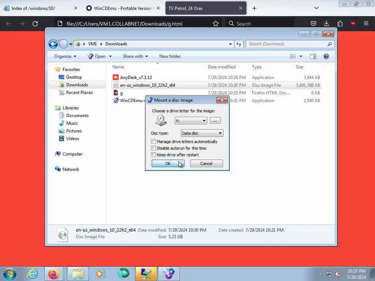The width and height of the screenshot is (375, 281).
Task: Launch Internet Explorer from the taskbar
Action: [x=33, y=274]
